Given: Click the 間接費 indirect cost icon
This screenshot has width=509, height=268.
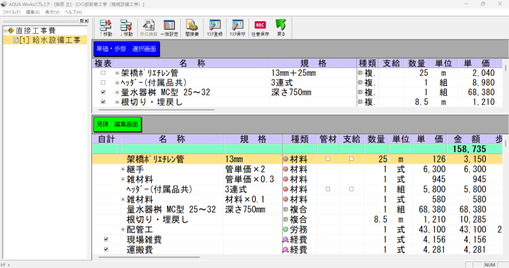Looking at the screenshot, I should [193, 27].
